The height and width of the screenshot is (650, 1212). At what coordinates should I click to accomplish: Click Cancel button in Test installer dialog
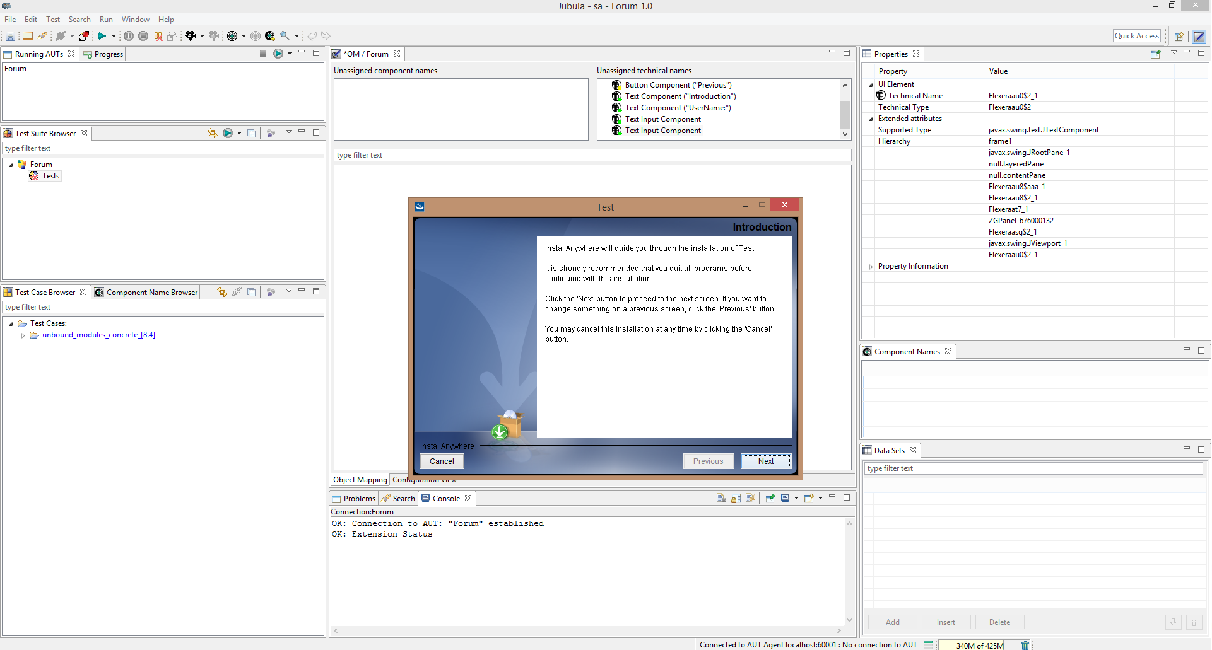point(442,461)
